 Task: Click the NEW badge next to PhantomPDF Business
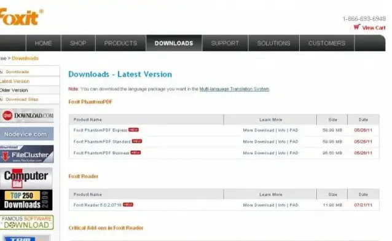click(x=136, y=152)
